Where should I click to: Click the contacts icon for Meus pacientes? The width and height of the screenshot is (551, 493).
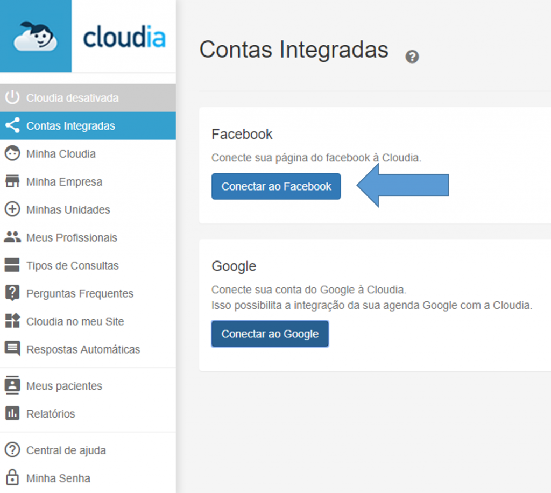pyautogui.click(x=12, y=385)
